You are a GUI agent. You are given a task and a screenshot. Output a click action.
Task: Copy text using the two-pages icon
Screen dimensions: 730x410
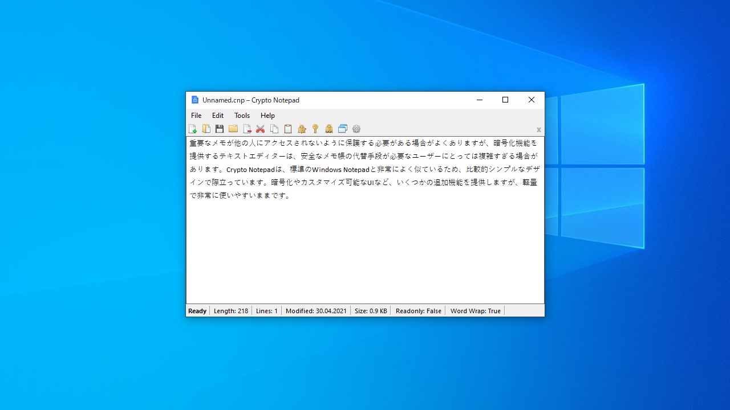(x=274, y=129)
